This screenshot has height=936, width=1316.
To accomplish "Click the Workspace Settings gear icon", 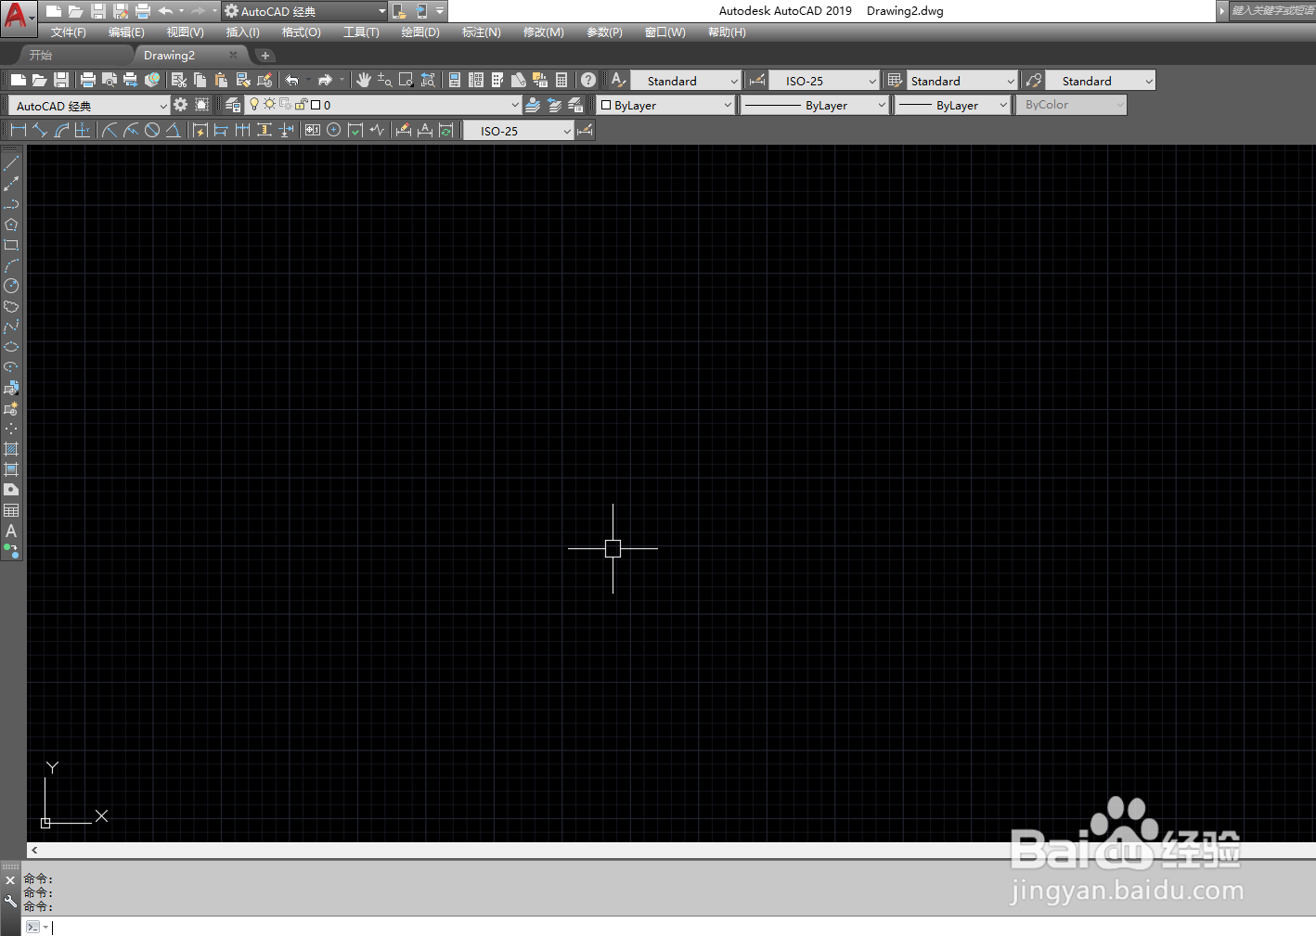I will pos(181,105).
